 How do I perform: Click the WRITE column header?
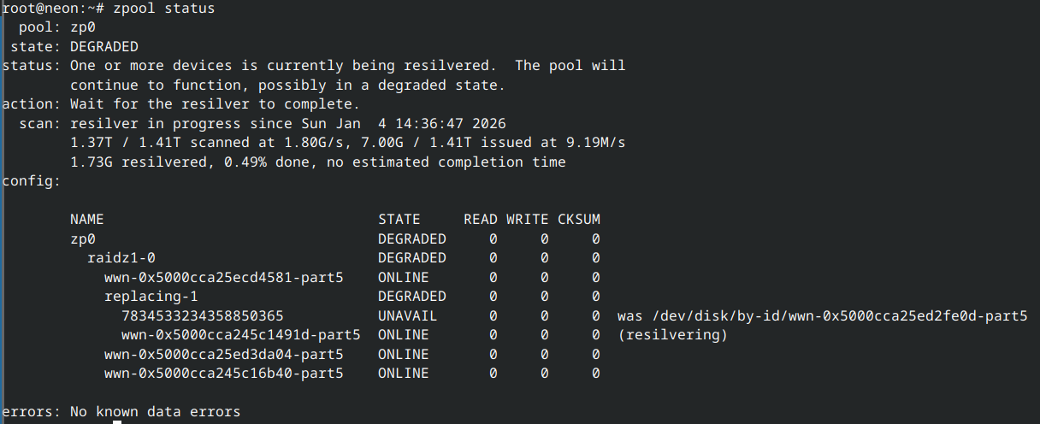[527, 220]
